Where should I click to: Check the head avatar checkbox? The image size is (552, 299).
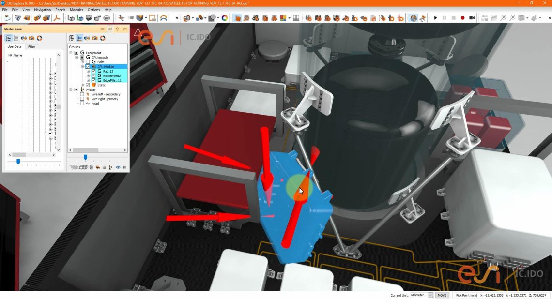82,104
